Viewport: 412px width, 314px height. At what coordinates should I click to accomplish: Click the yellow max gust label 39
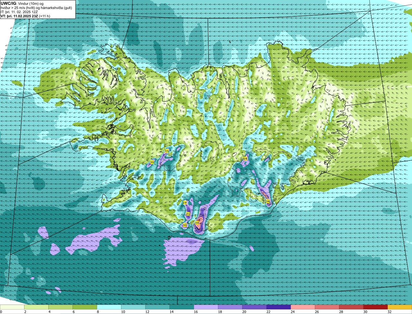click(197, 223)
